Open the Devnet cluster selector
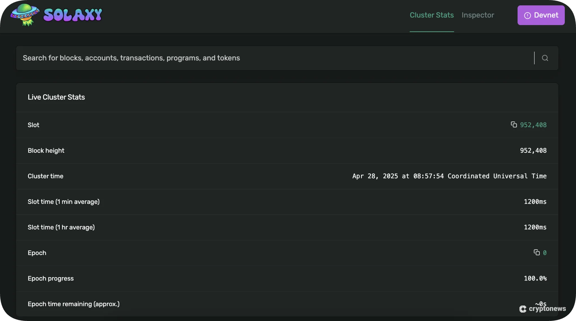Image resolution: width=576 pixels, height=321 pixels. click(541, 15)
